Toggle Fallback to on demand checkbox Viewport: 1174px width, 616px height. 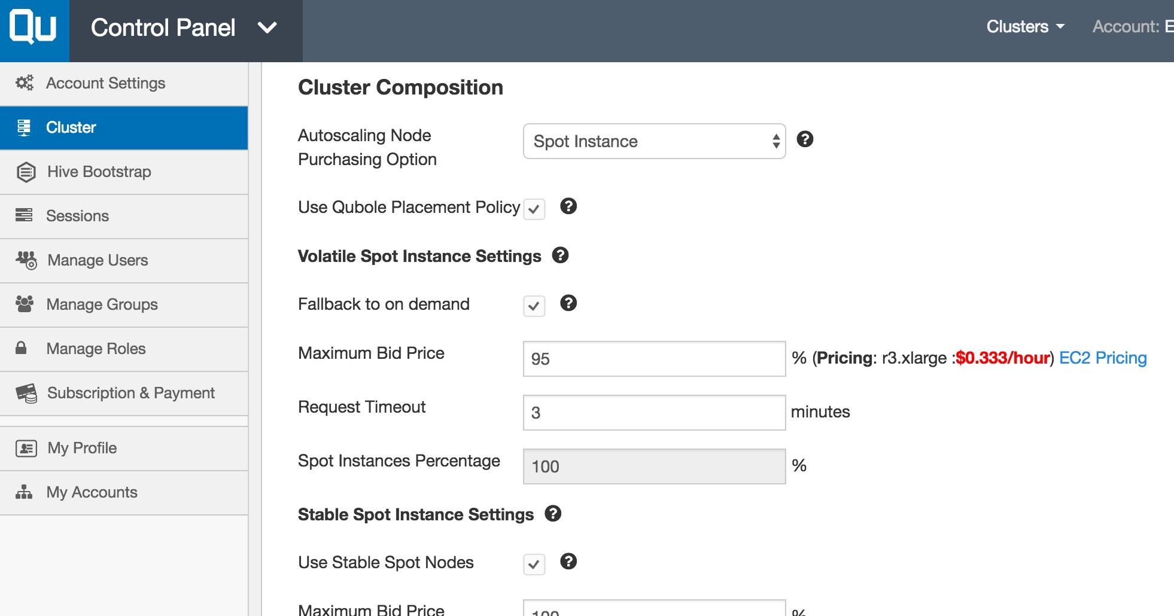534,306
